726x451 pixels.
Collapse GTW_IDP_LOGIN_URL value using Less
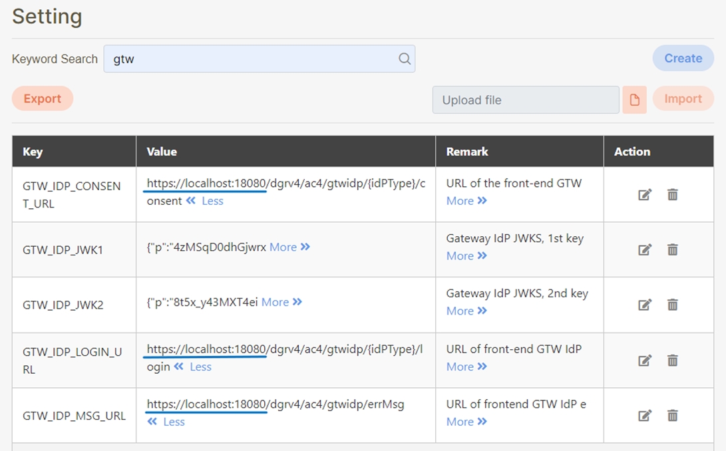pos(193,367)
